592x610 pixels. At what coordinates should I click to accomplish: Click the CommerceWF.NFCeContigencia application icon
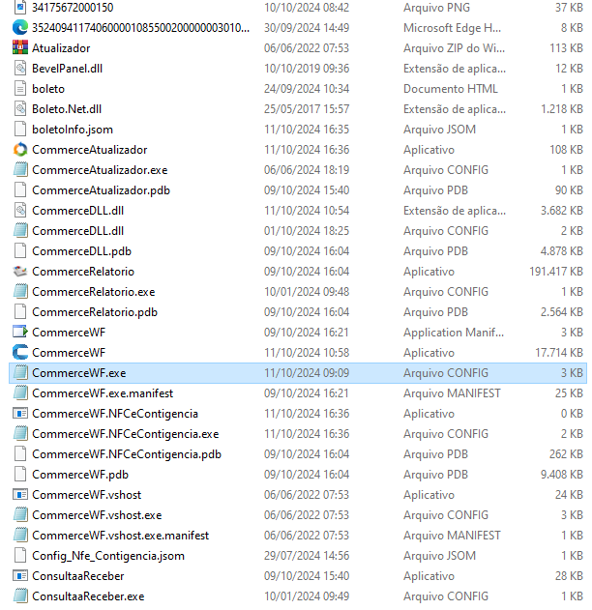point(20,414)
